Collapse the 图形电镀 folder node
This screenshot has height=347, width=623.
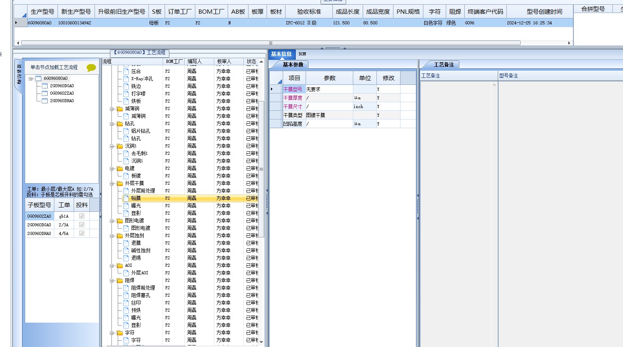coord(112,221)
